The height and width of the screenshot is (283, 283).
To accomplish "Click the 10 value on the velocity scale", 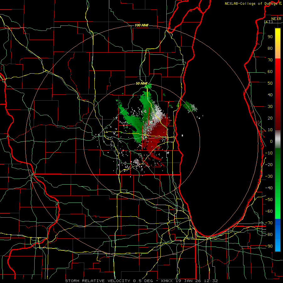I will 270,130.
